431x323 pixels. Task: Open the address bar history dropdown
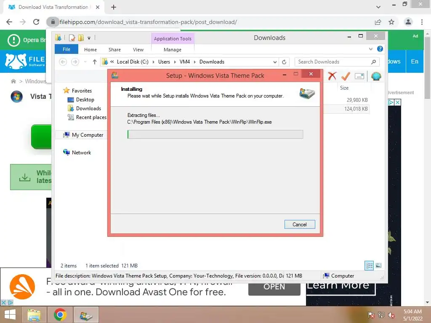[274, 62]
